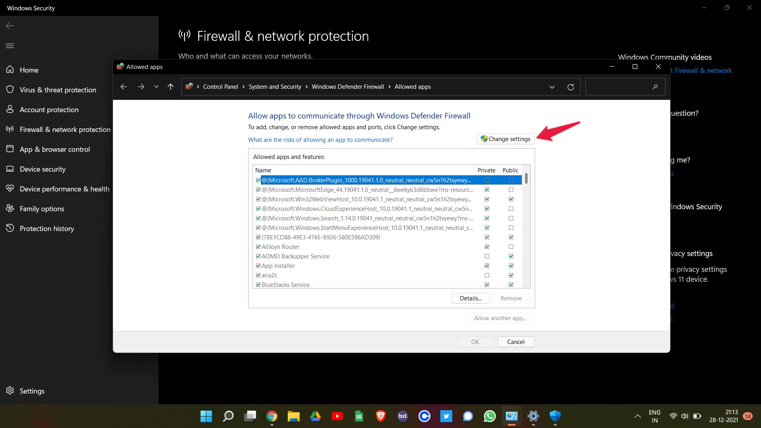Click the navigation back arrow
The height and width of the screenshot is (428, 761).
124,87
